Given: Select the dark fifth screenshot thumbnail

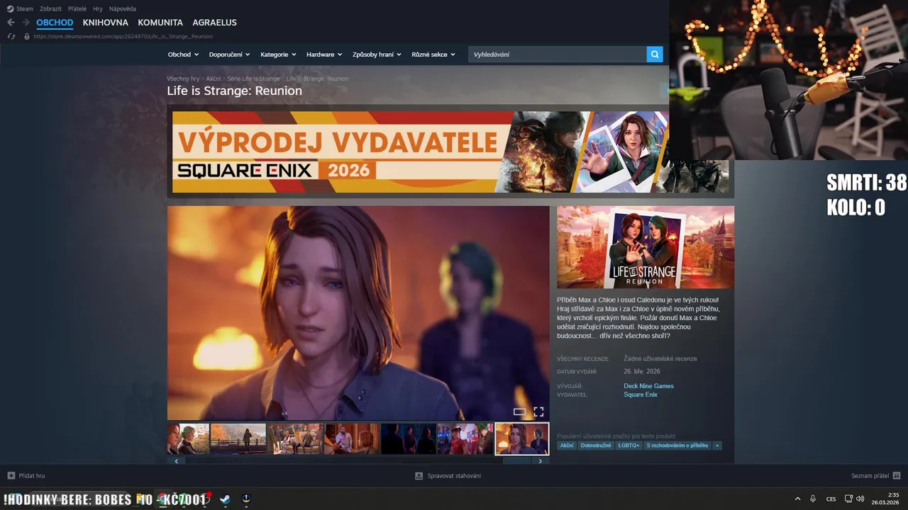Looking at the screenshot, I should tap(409, 439).
